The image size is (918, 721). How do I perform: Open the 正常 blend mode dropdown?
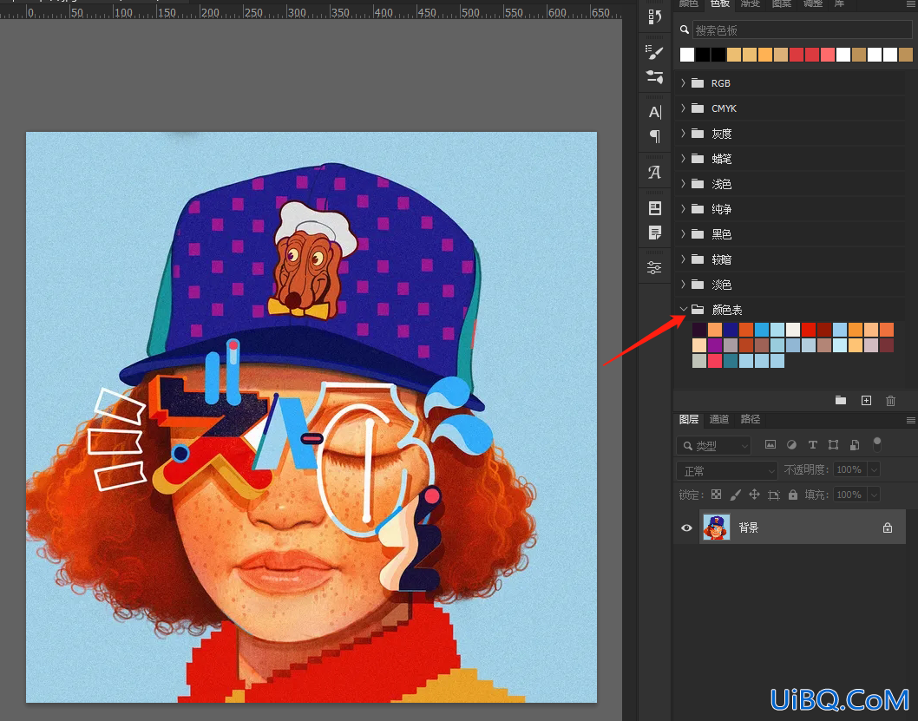pyautogui.click(x=726, y=470)
